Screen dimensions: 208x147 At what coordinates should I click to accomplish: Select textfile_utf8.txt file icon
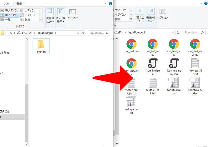click(153, 83)
